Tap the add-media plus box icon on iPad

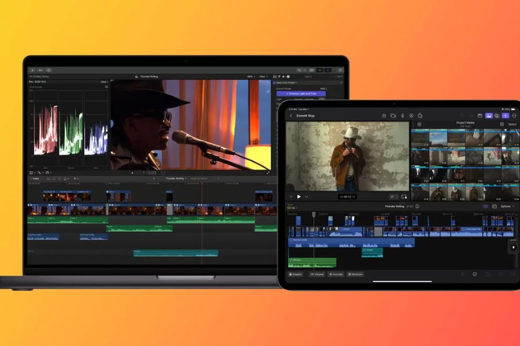coord(384,116)
